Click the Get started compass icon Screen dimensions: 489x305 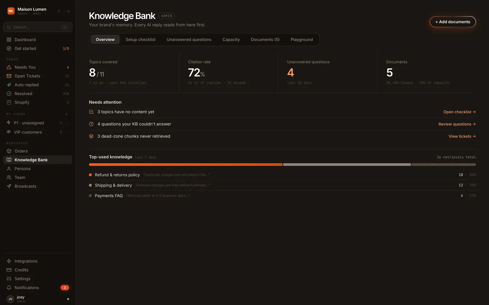click(9, 49)
